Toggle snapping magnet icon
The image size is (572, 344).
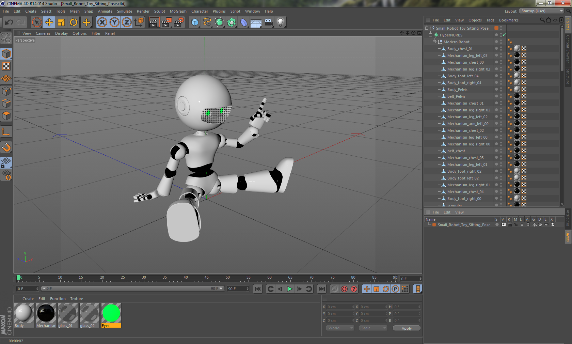(x=6, y=147)
